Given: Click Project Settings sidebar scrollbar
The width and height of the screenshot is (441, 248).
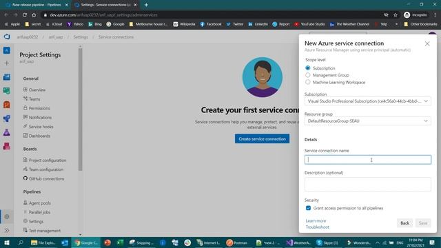Looking at the screenshot, I should point(80,110).
